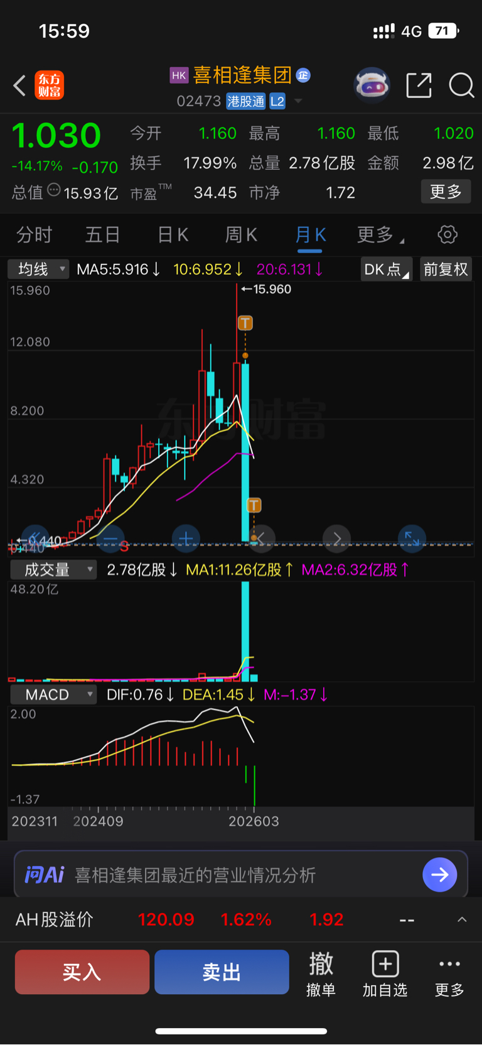Tap the 卖出 sell button
The width and height of the screenshot is (482, 1045).
tap(222, 972)
